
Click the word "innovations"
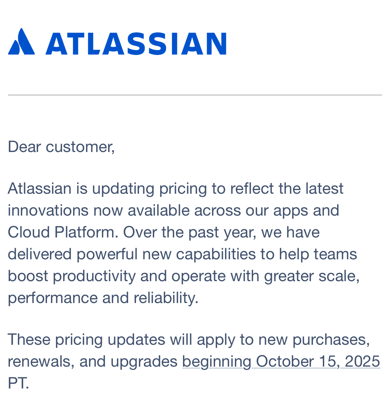point(48,211)
